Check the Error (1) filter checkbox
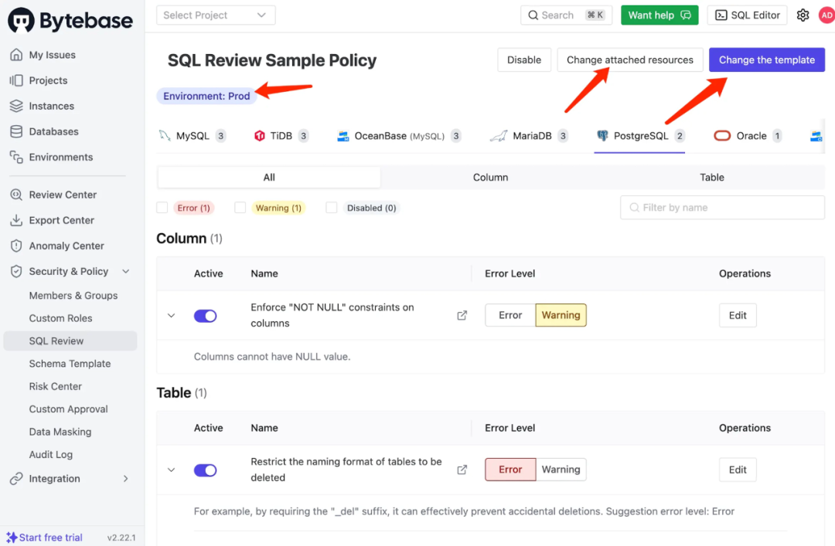This screenshot has height=546, width=835. (162, 208)
